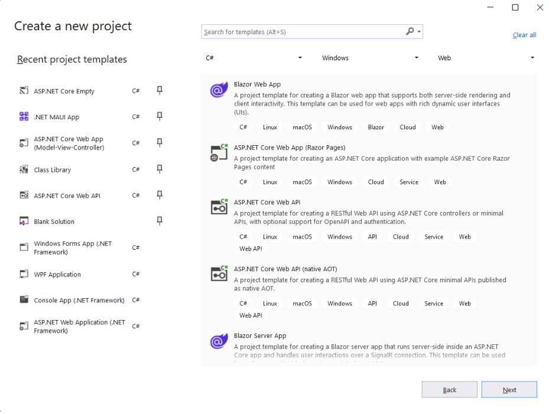This screenshot has height=414, width=549.
Task: Click the ASP.NET Core Web App (Model-View-Controller) icon
Action: [24, 143]
